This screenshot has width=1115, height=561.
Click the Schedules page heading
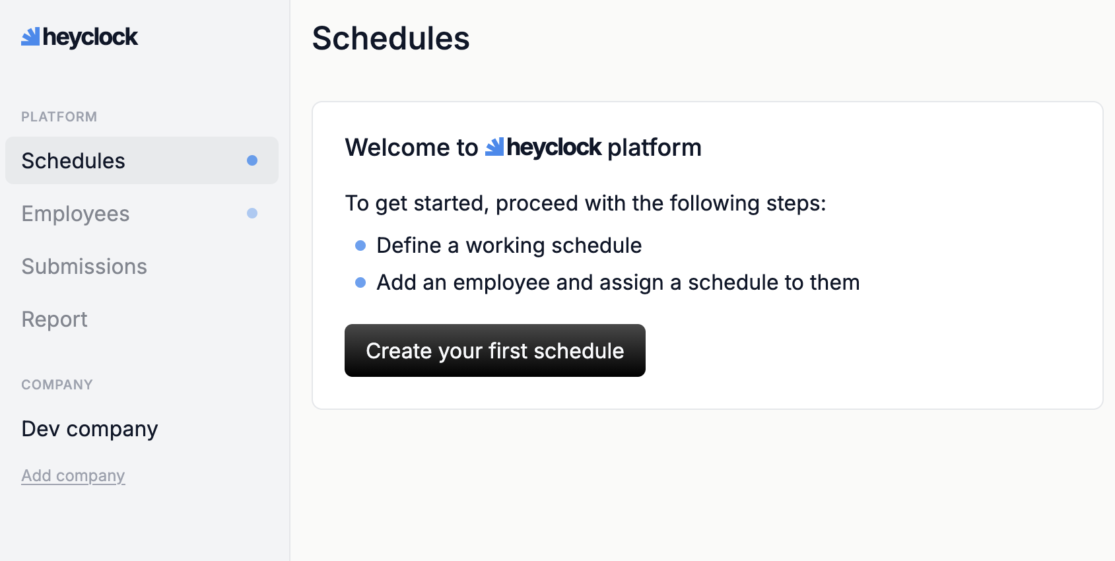[x=391, y=38]
